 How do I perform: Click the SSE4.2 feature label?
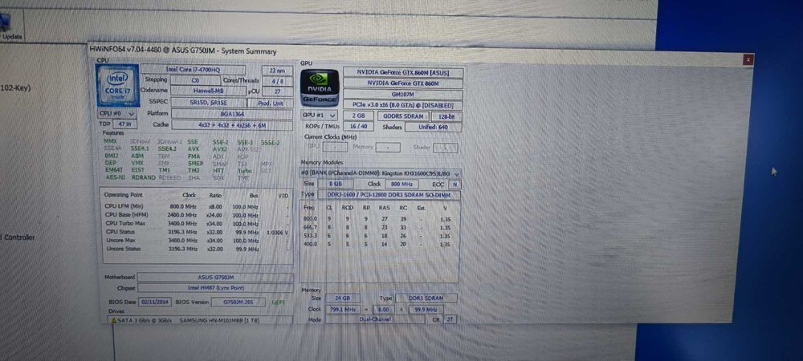click(167, 148)
